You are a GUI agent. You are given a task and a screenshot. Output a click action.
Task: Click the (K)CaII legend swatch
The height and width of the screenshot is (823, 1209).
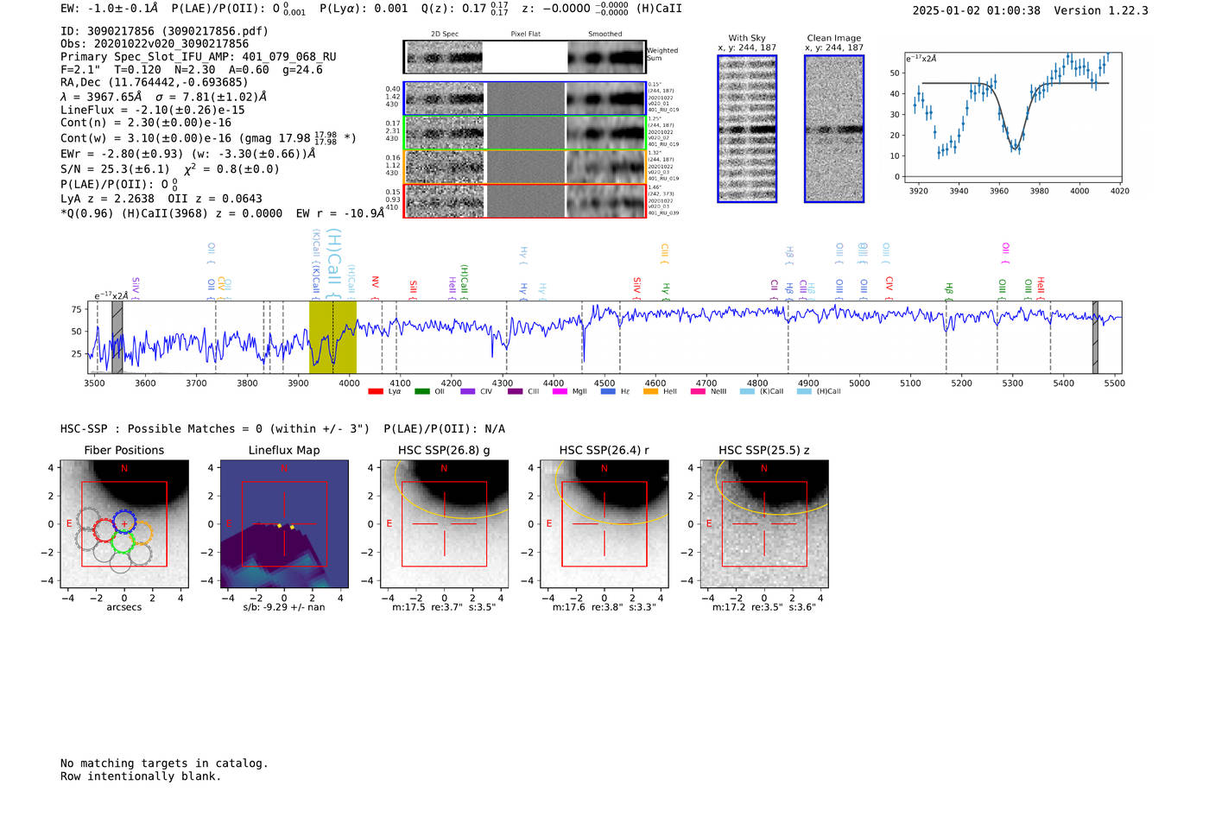click(x=747, y=391)
